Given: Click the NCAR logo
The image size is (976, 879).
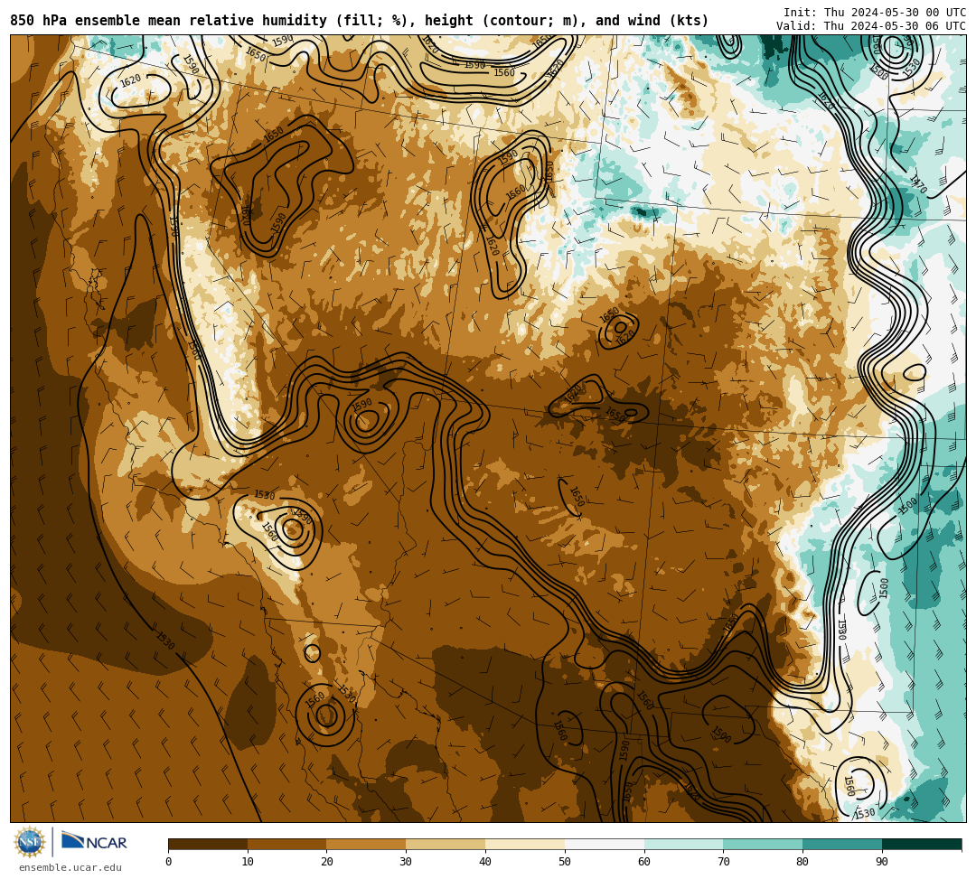Looking at the screenshot, I should (94, 842).
